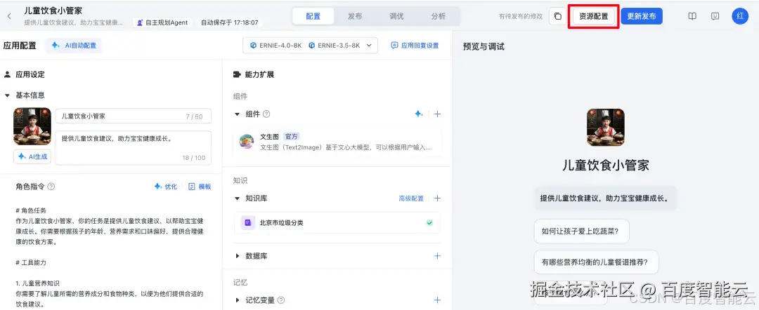Click the 文生图 component icon

click(x=247, y=142)
